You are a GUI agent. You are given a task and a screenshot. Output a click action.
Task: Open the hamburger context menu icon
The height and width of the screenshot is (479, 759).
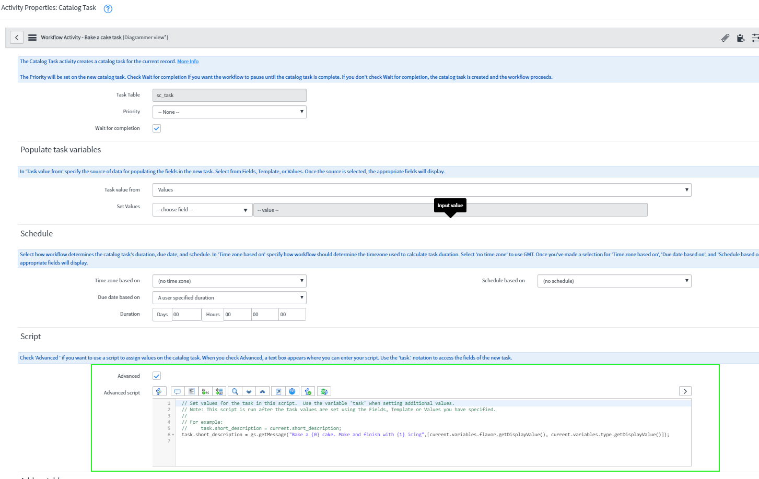click(x=32, y=38)
